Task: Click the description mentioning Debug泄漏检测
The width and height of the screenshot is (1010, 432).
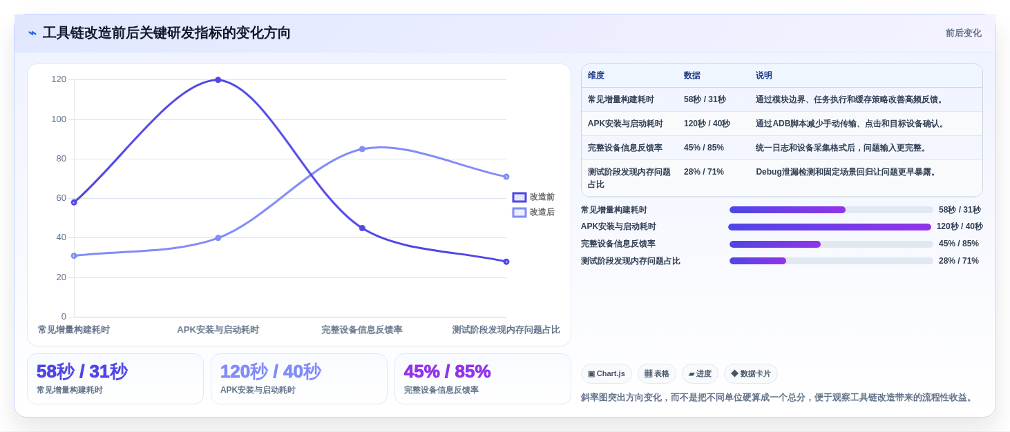Action: (x=847, y=172)
